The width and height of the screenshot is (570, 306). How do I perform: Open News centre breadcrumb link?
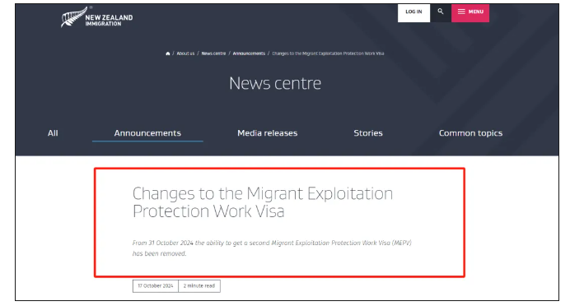pyautogui.click(x=213, y=53)
